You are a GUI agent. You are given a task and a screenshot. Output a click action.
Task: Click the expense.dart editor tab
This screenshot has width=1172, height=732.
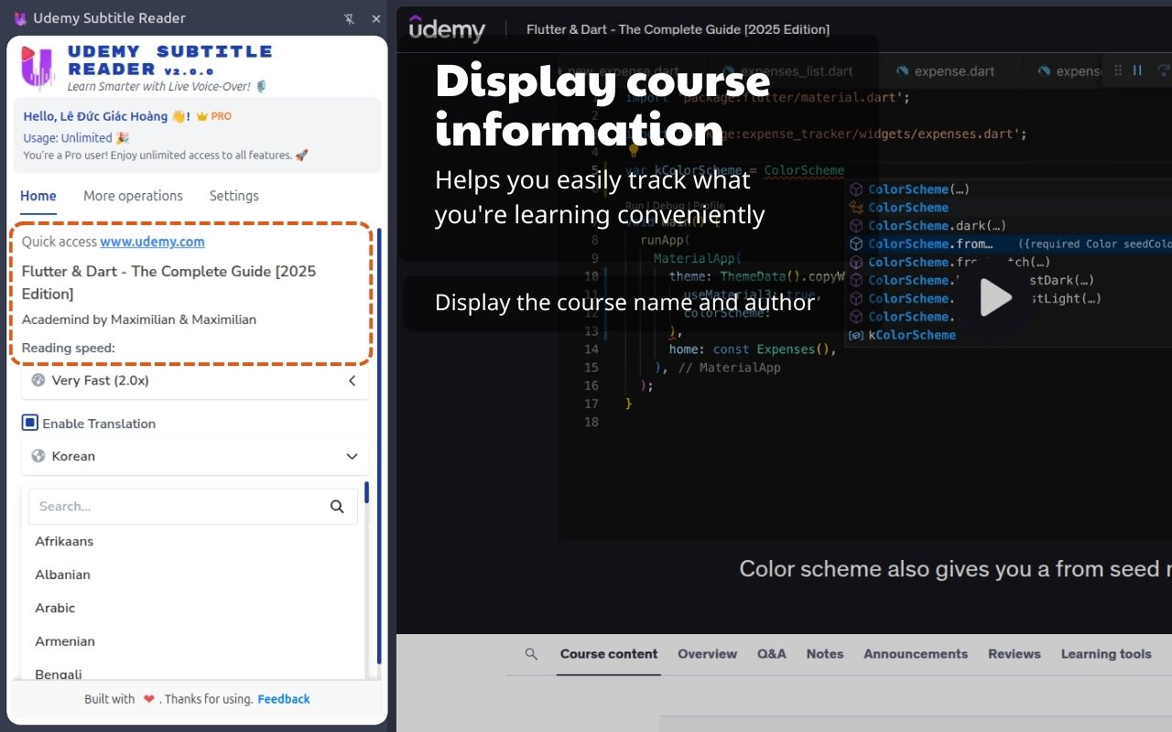(946, 70)
